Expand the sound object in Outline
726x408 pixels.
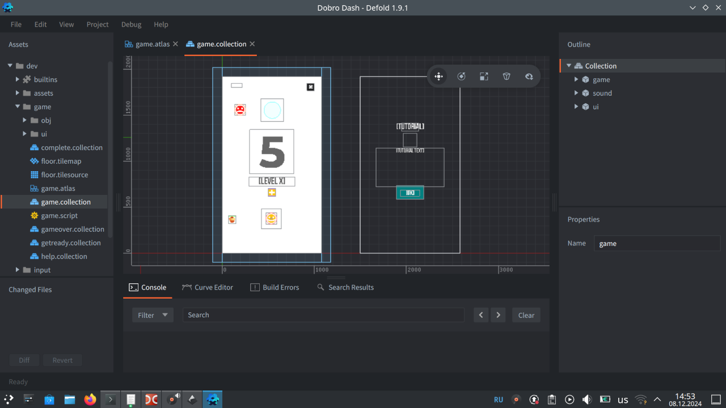point(576,93)
